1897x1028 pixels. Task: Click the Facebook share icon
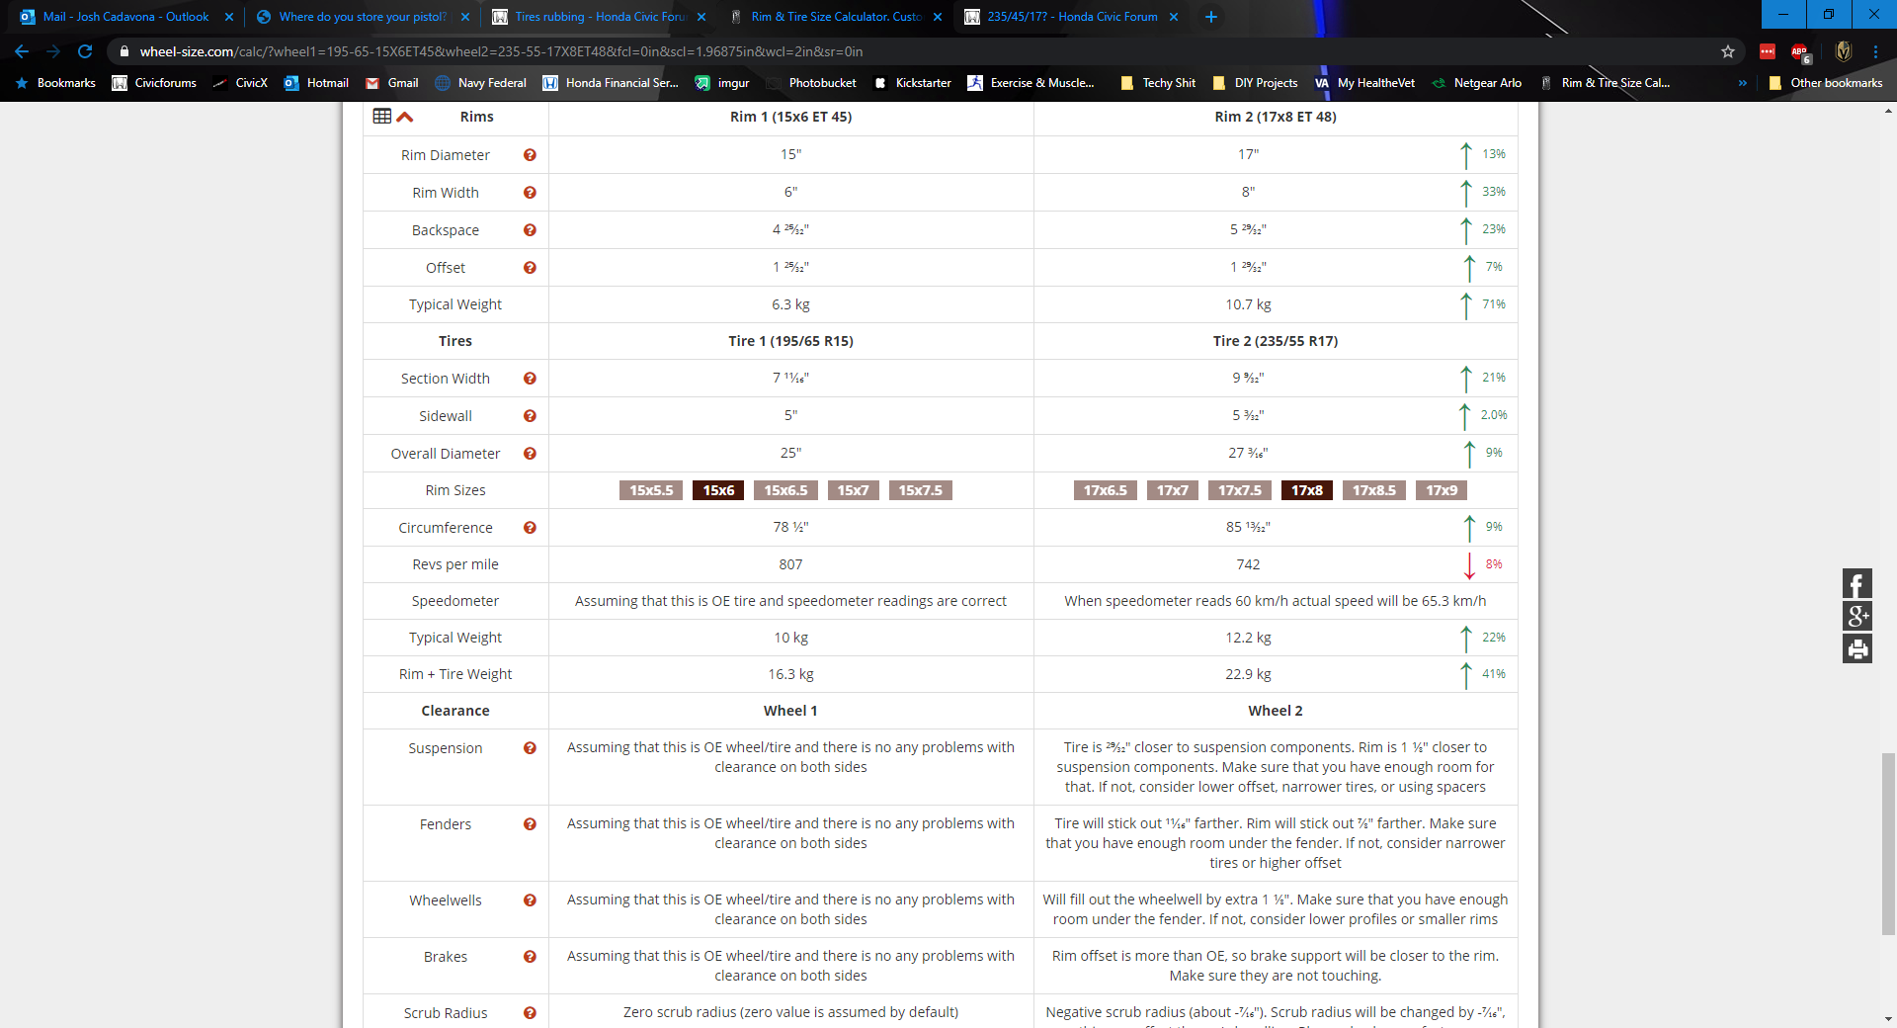1856,584
